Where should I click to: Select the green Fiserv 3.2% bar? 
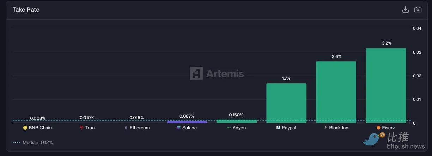(x=386, y=85)
